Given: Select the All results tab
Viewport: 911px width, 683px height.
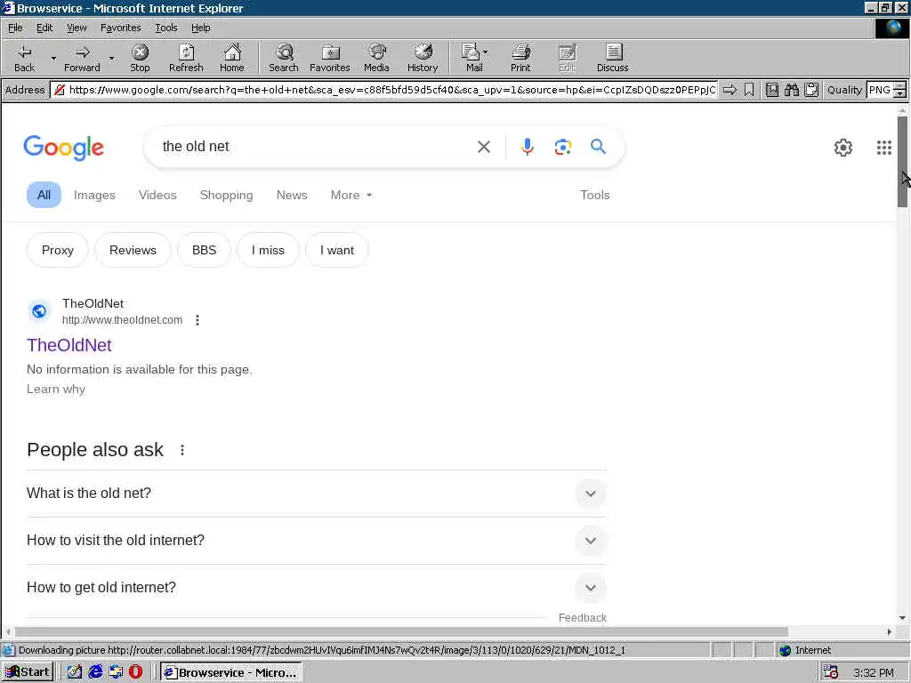Looking at the screenshot, I should [x=44, y=195].
